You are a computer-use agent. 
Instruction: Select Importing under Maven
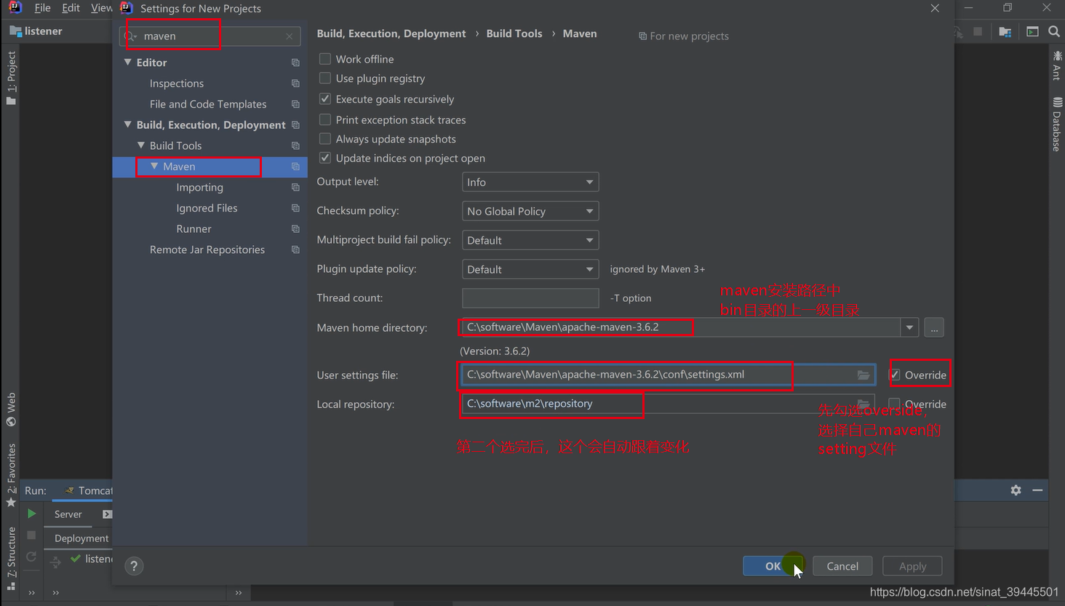[x=199, y=188]
